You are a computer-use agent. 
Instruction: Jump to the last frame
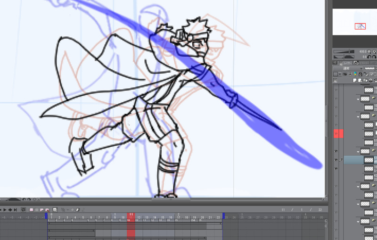pos(16,210)
